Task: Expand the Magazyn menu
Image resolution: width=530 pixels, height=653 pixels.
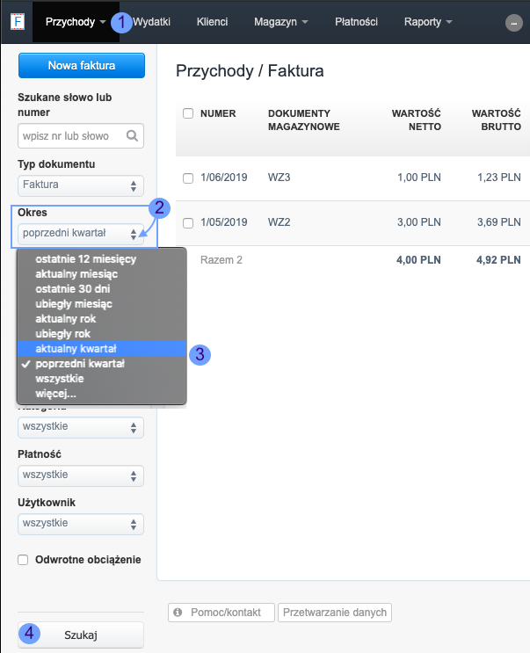Action: point(280,22)
